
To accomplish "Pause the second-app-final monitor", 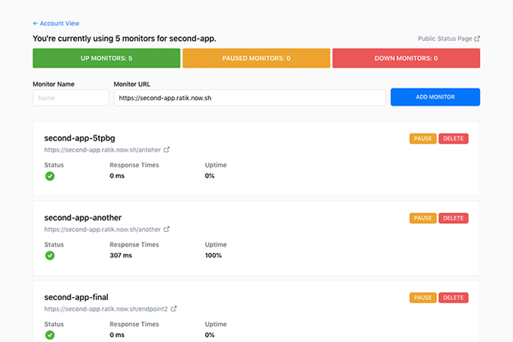I will (x=423, y=297).
